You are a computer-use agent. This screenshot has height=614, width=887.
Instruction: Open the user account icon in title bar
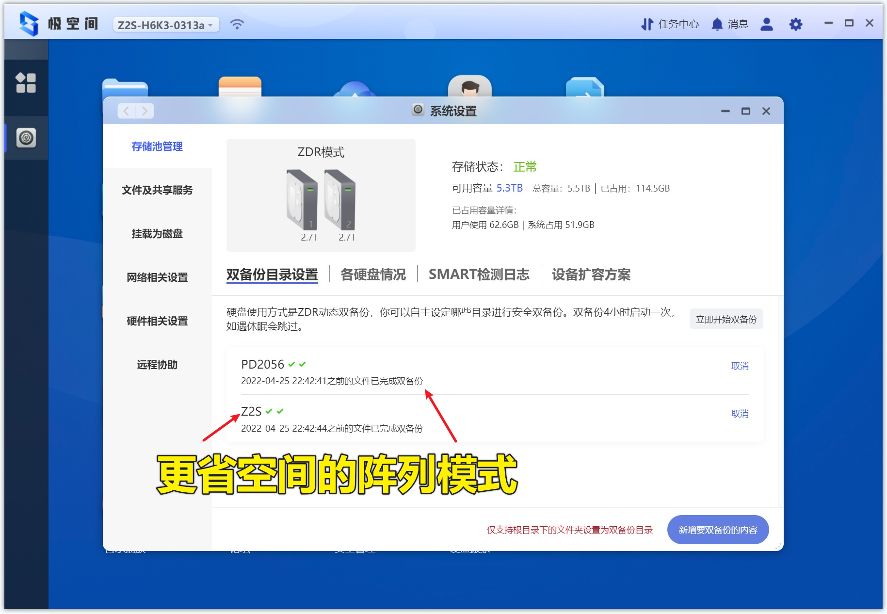pyautogui.click(x=767, y=24)
